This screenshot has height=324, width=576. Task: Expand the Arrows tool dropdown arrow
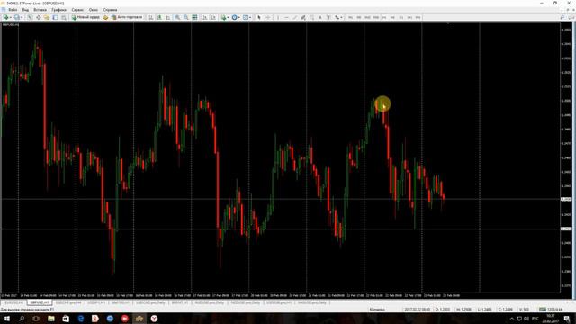[341, 17]
